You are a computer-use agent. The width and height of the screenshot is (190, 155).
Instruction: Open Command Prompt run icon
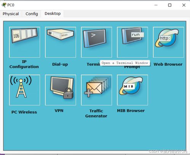pos(133,42)
